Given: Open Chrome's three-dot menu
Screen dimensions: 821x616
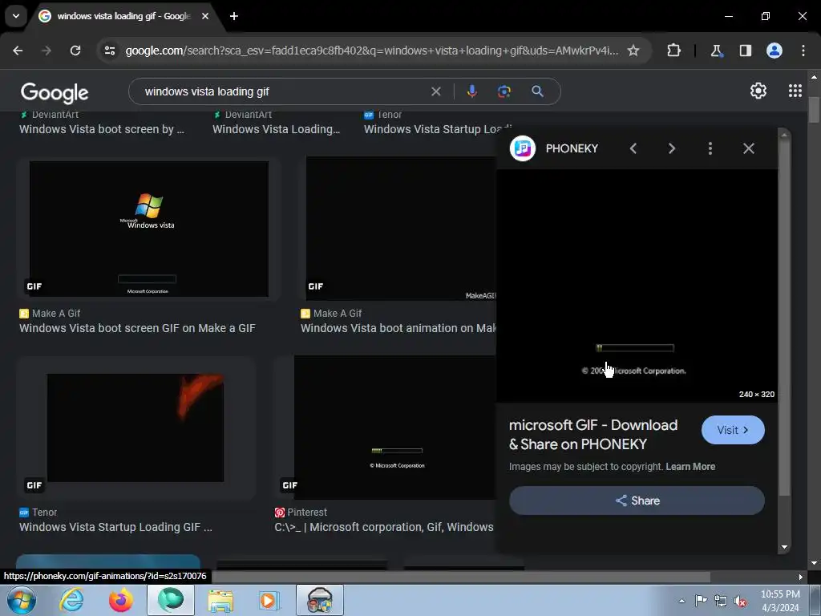Looking at the screenshot, I should (803, 51).
